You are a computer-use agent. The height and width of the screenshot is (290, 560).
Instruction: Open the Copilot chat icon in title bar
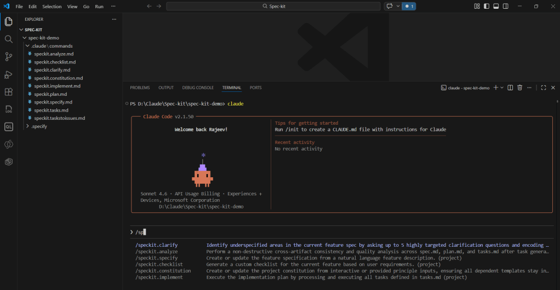pos(390,6)
